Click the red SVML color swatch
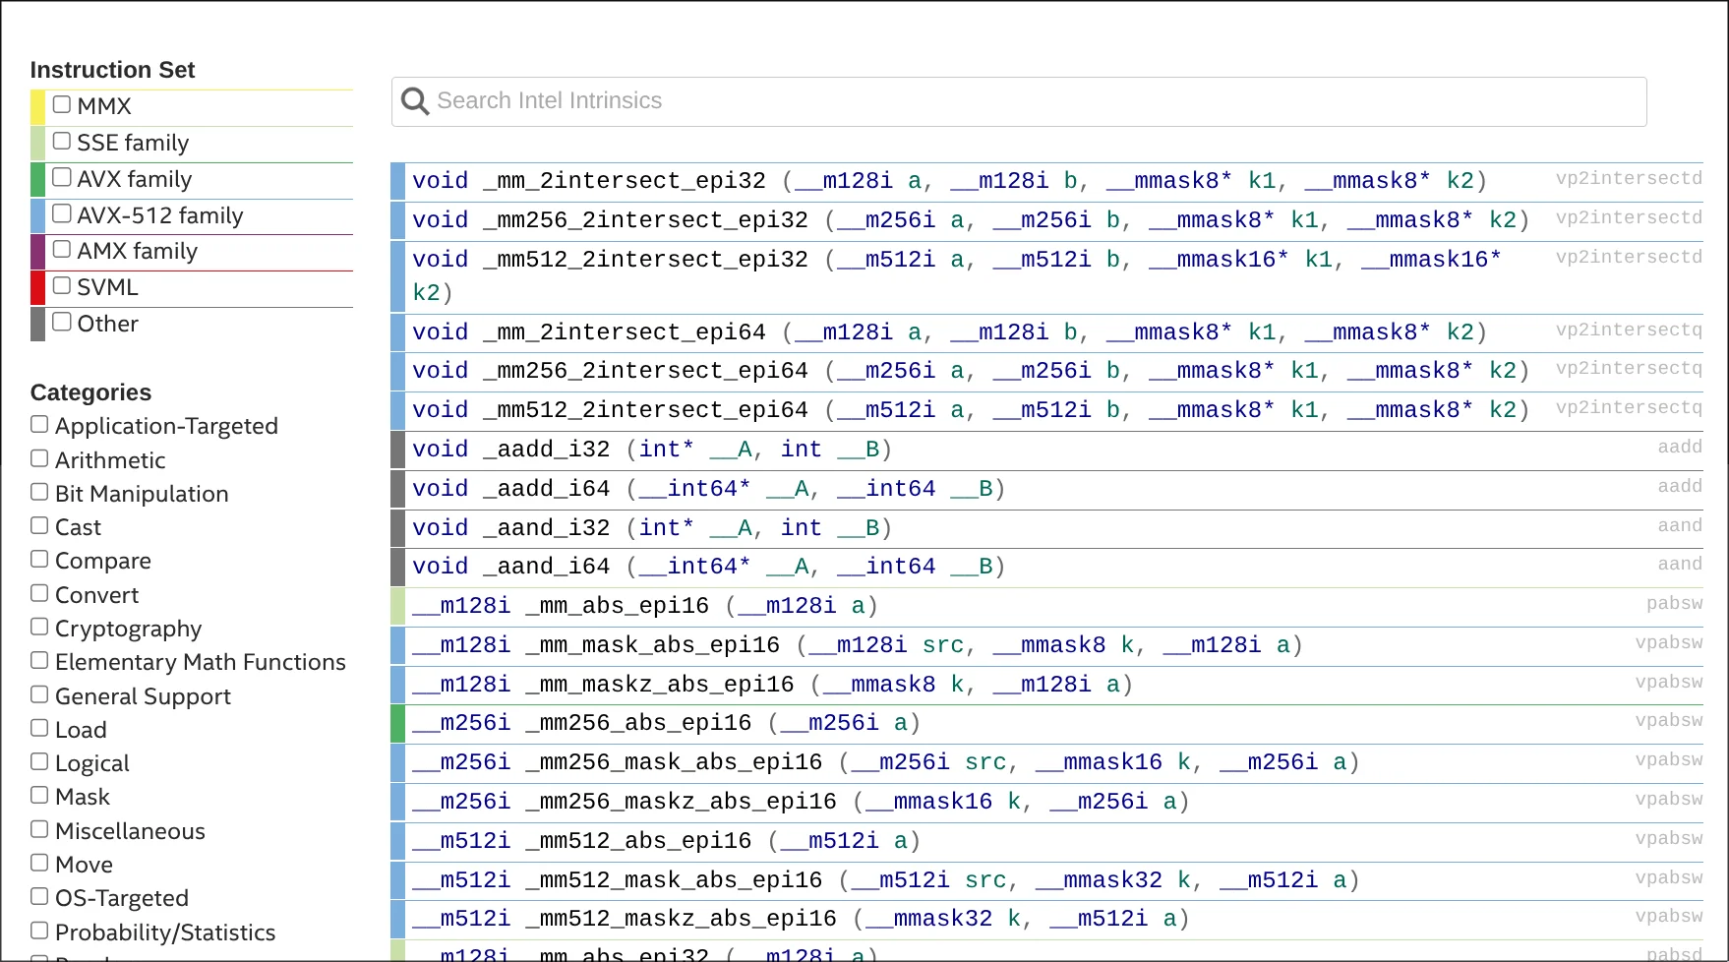The image size is (1729, 962). (x=37, y=288)
